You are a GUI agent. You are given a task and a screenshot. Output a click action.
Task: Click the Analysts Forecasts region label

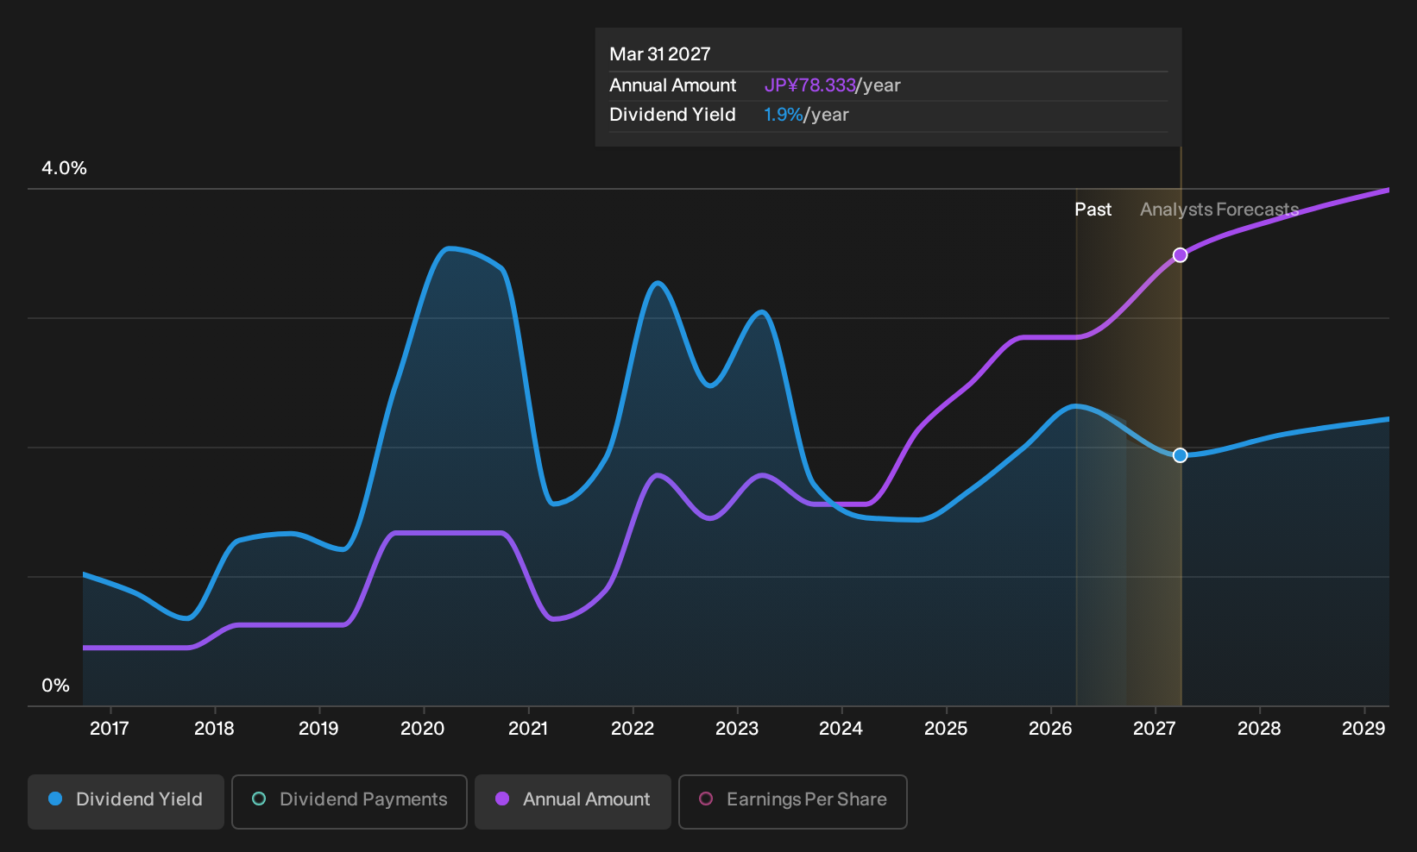(1219, 210)
